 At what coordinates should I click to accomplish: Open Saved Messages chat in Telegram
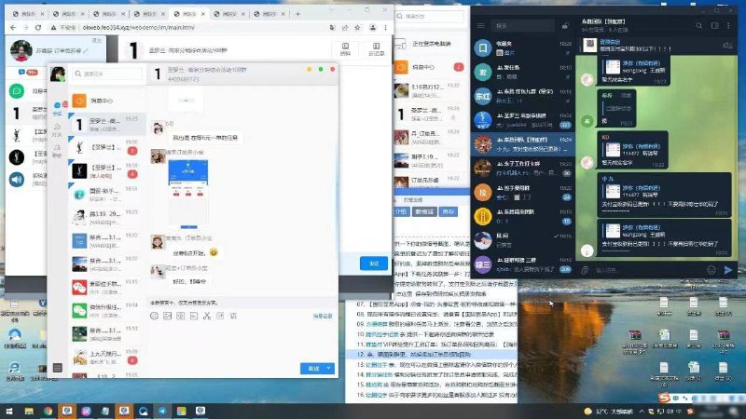click(523, 48)
